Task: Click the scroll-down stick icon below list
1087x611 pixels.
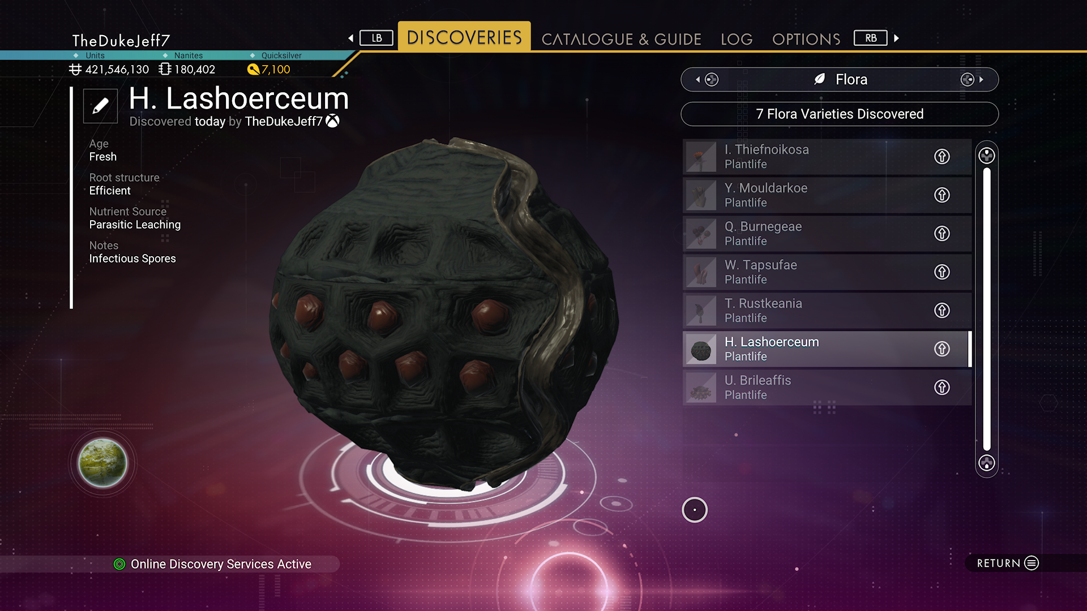Action: coord(986,463)
